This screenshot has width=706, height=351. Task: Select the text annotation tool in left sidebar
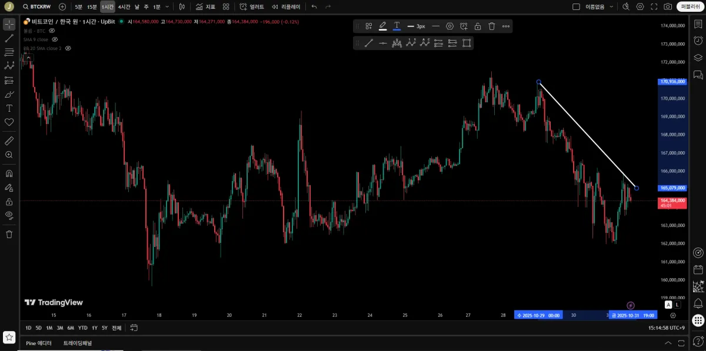pyautogui.click(x=9, y=108)
